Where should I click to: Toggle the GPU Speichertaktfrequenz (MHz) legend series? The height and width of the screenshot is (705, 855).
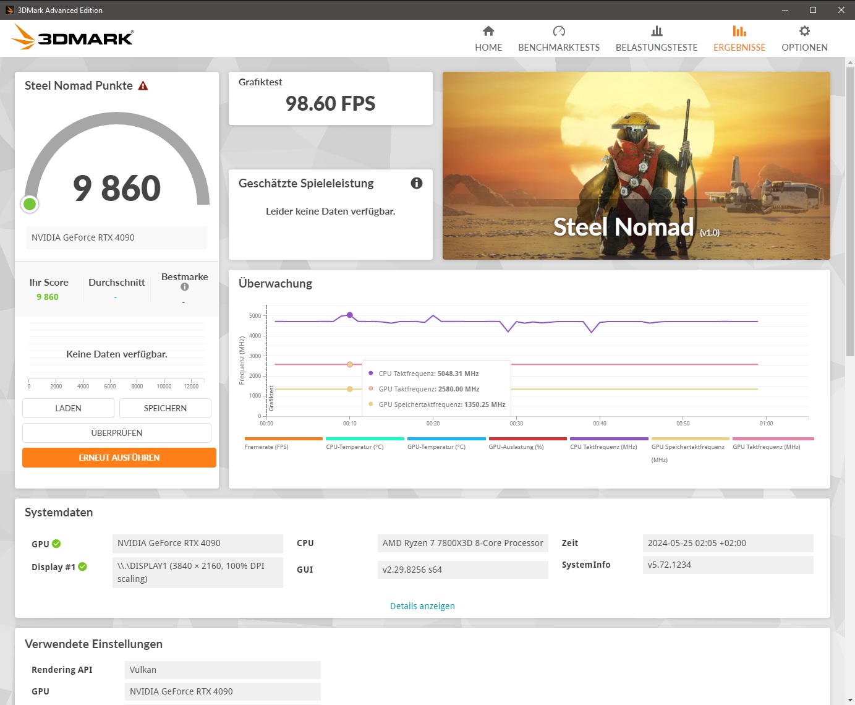point(690,450)
